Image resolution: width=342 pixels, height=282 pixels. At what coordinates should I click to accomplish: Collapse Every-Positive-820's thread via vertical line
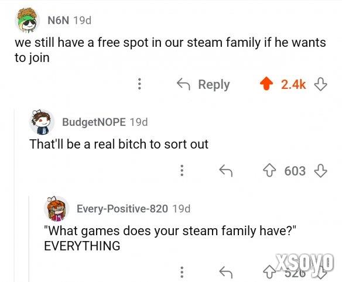[29, 239]
